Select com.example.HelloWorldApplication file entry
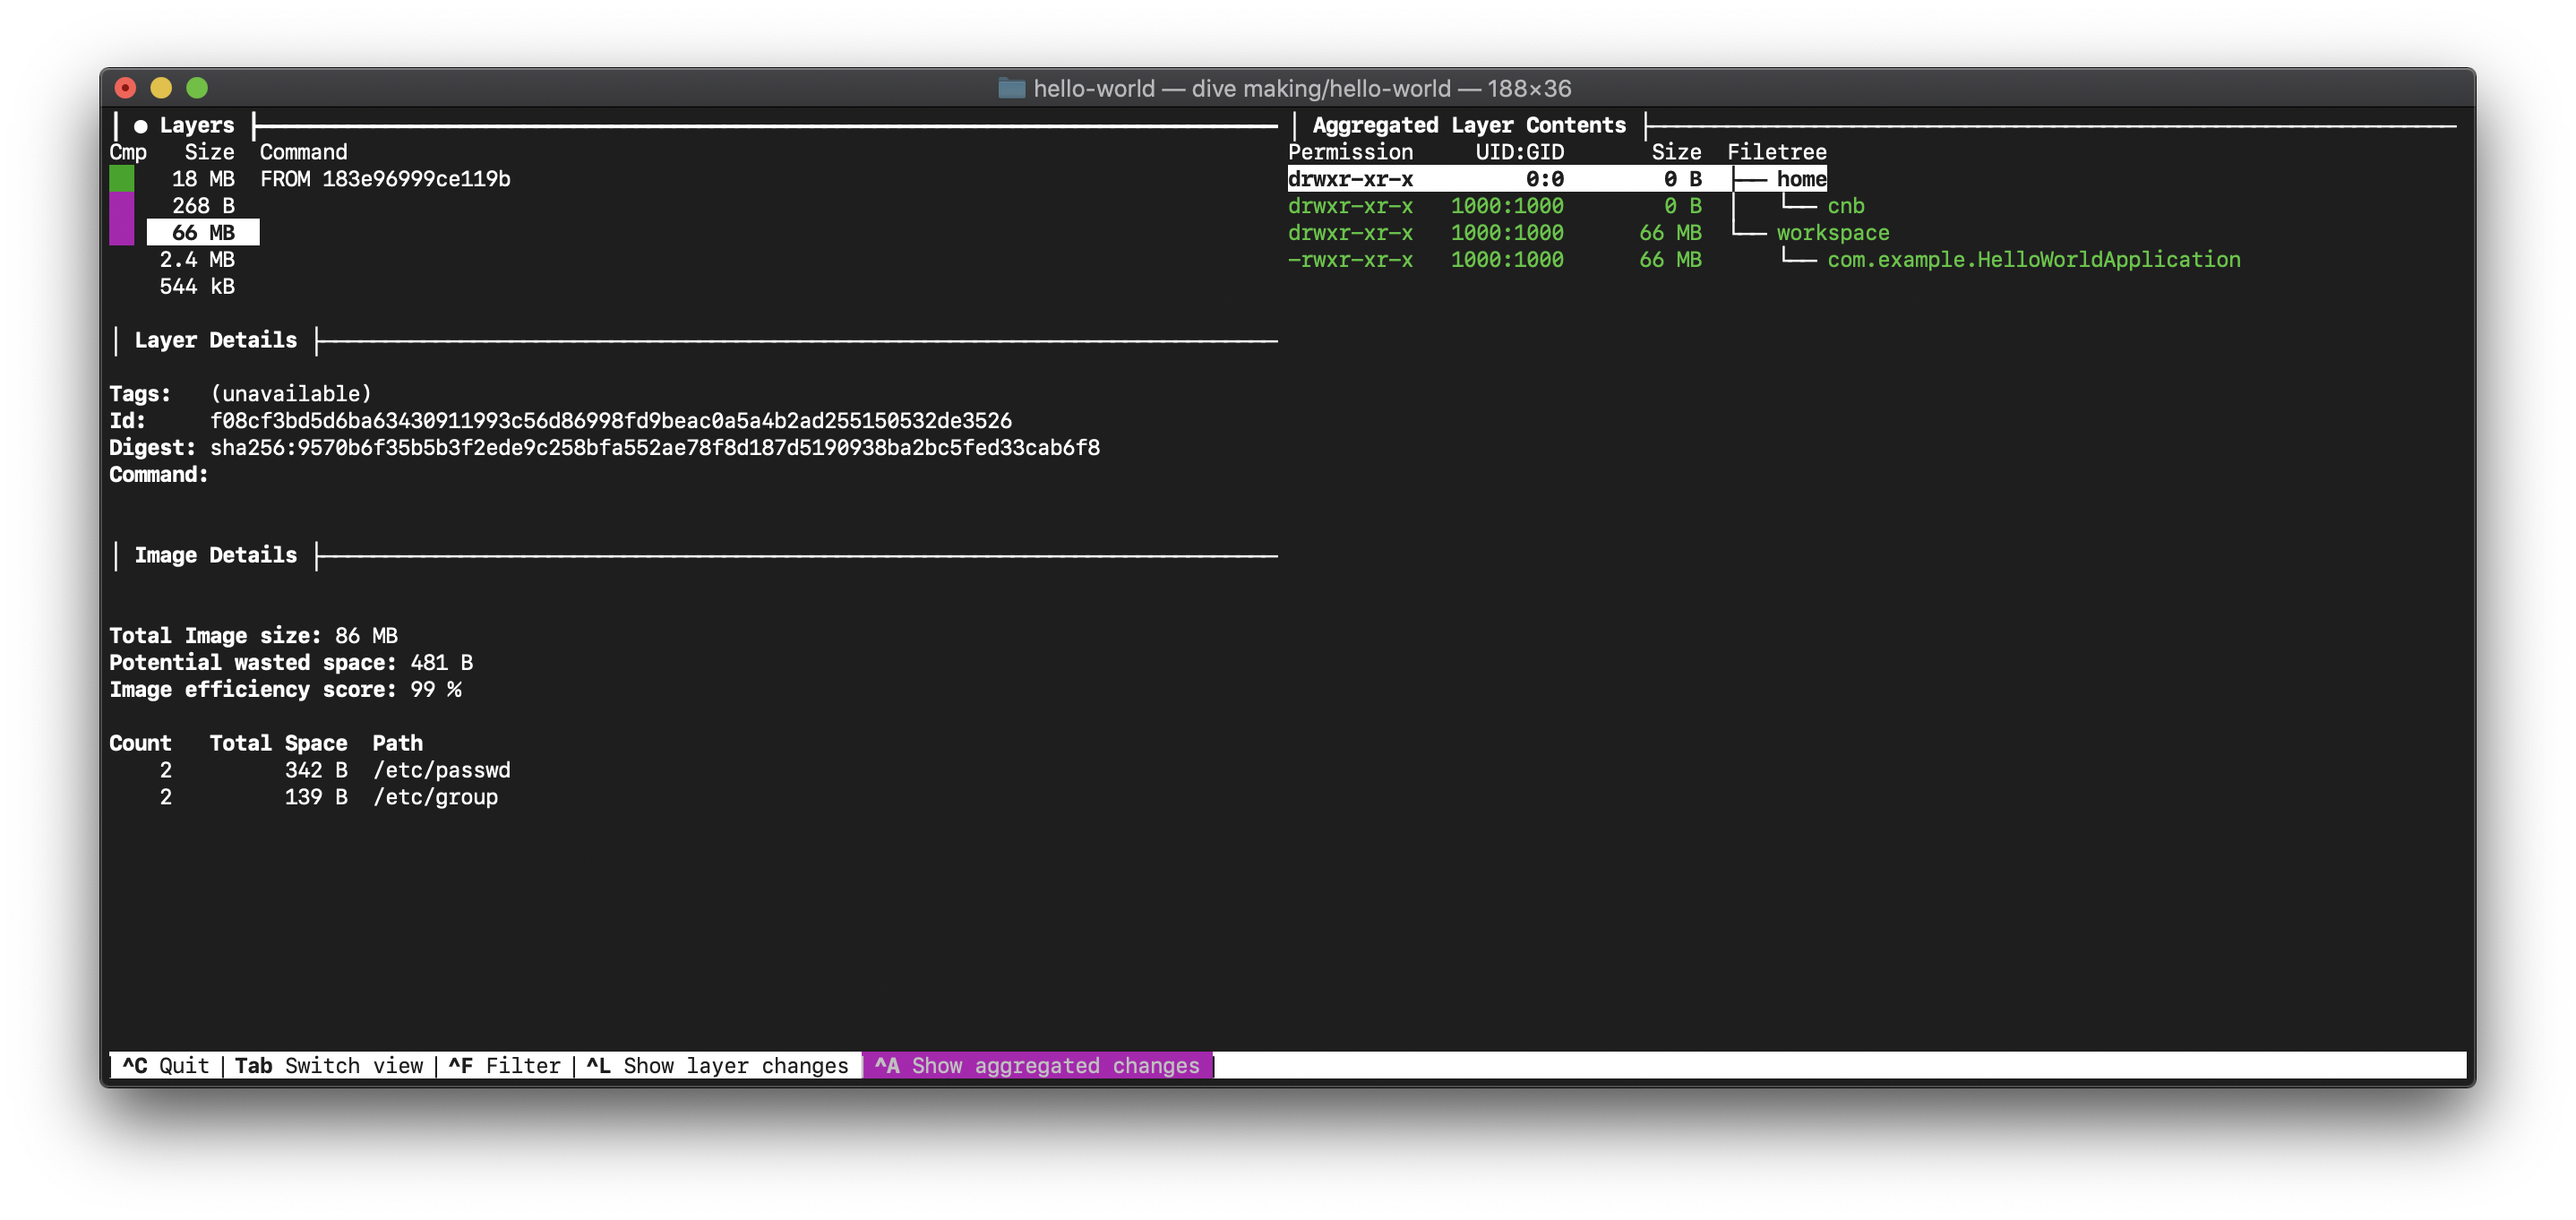 [x=2032, y=260]
